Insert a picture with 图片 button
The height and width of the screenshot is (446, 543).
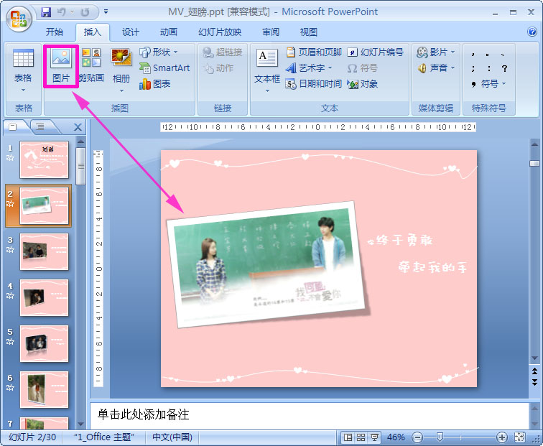[61, 66]
